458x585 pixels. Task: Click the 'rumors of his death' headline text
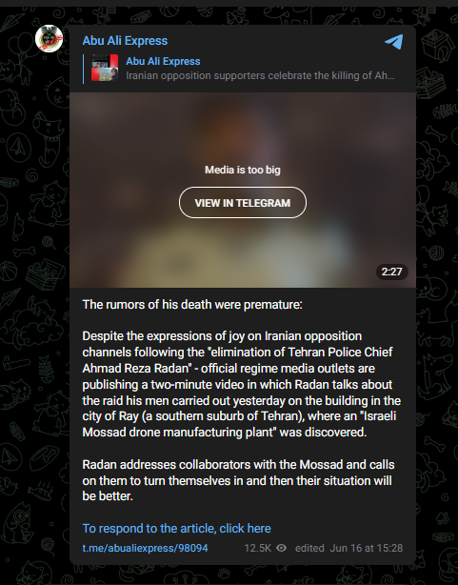(x=192, y=305)
